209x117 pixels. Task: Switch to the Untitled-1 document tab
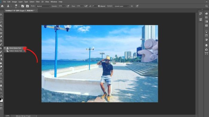(x=20, y=11)
